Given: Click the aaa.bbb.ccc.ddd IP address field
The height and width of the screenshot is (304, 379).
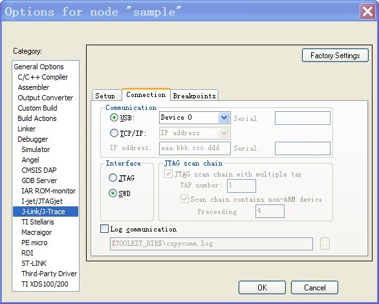Looking at the screenshot, I should click(x=195, y=148).
